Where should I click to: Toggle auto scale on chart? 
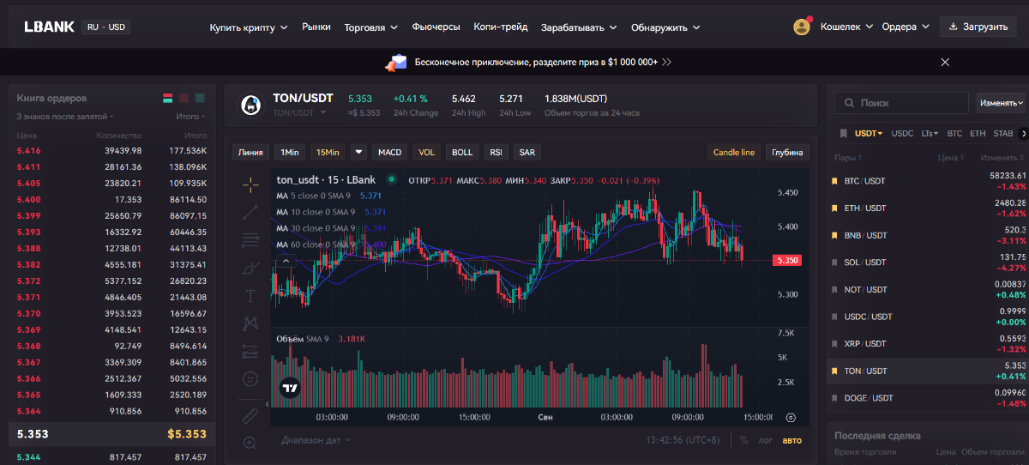[x=791, y=440]
